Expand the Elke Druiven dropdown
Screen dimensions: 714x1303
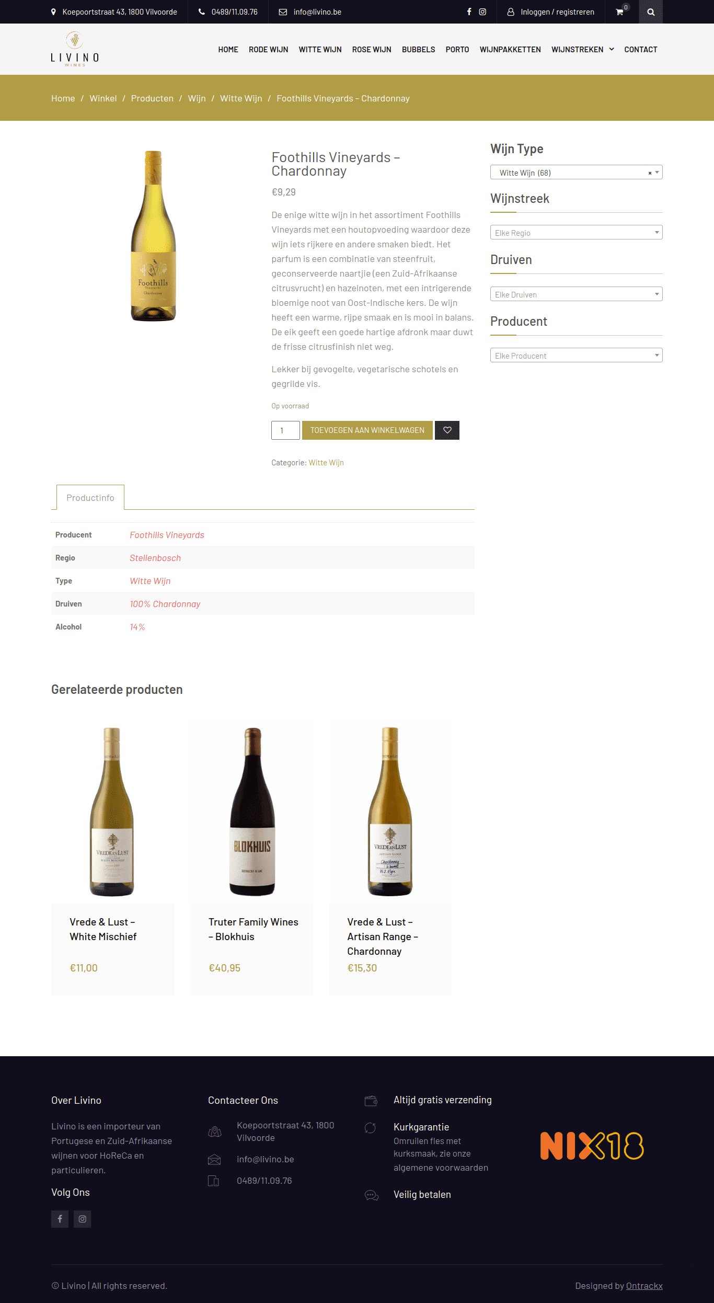pyautogui.click(x=576, y=294)
